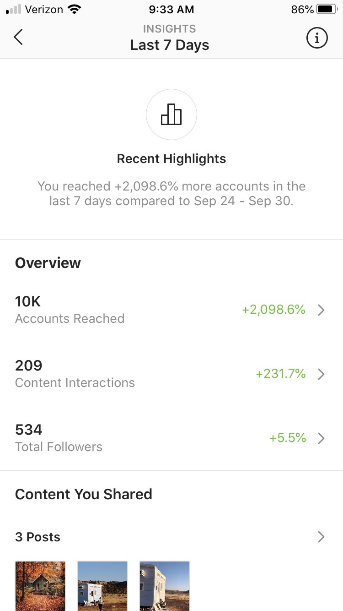This screenshot has width=343, height=611.
Task: Tap the +2,098.6% growth for Accounts Reached
Action: pos(273,310)
